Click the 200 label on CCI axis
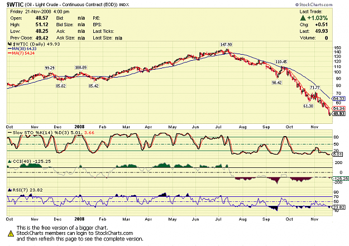Screen dimensions: 349x246 (x=338, y=163)
